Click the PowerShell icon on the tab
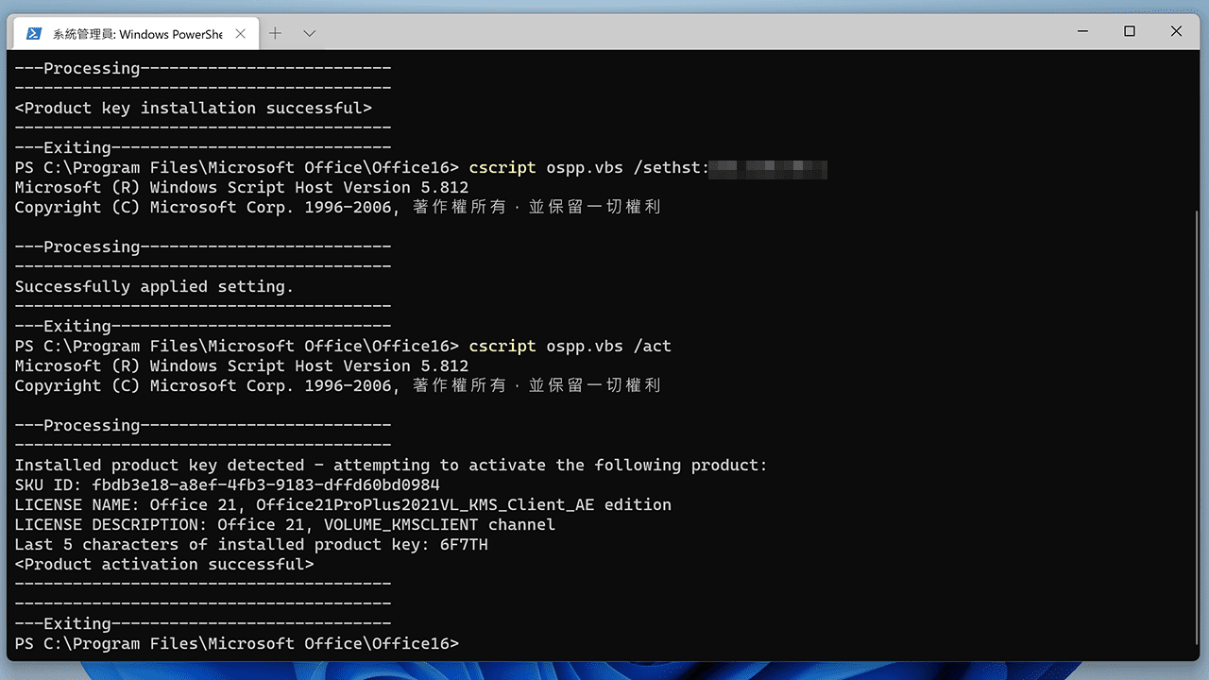Image resolution: width=1209 pixels, height=680 pixels. tap(34, 32)
